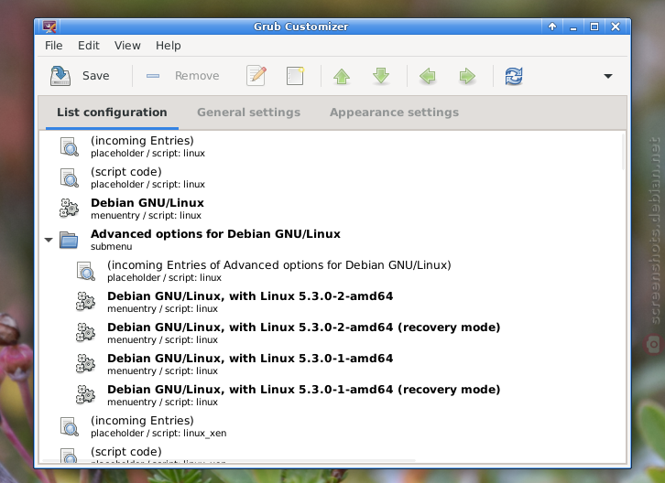The height and width of the screenshot is (483, 665).
Task: Click gear icon of 5.3.0-2-amd64 recovery mode entry
Action: (x=85, y=333)
